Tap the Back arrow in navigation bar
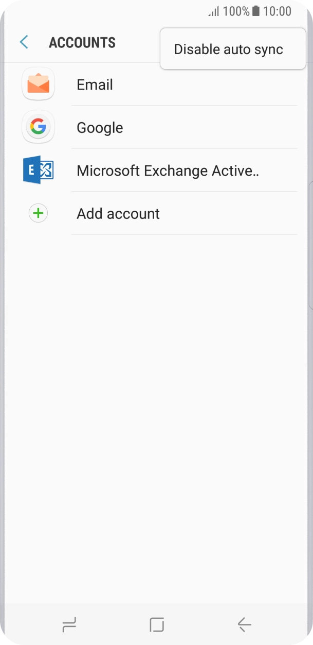The height and width of the screenshot is (645, 313). pyautogui.click(x=244, y=624)
